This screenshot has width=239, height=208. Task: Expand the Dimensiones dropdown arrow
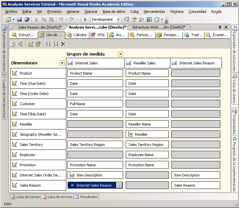coord(62,63)
